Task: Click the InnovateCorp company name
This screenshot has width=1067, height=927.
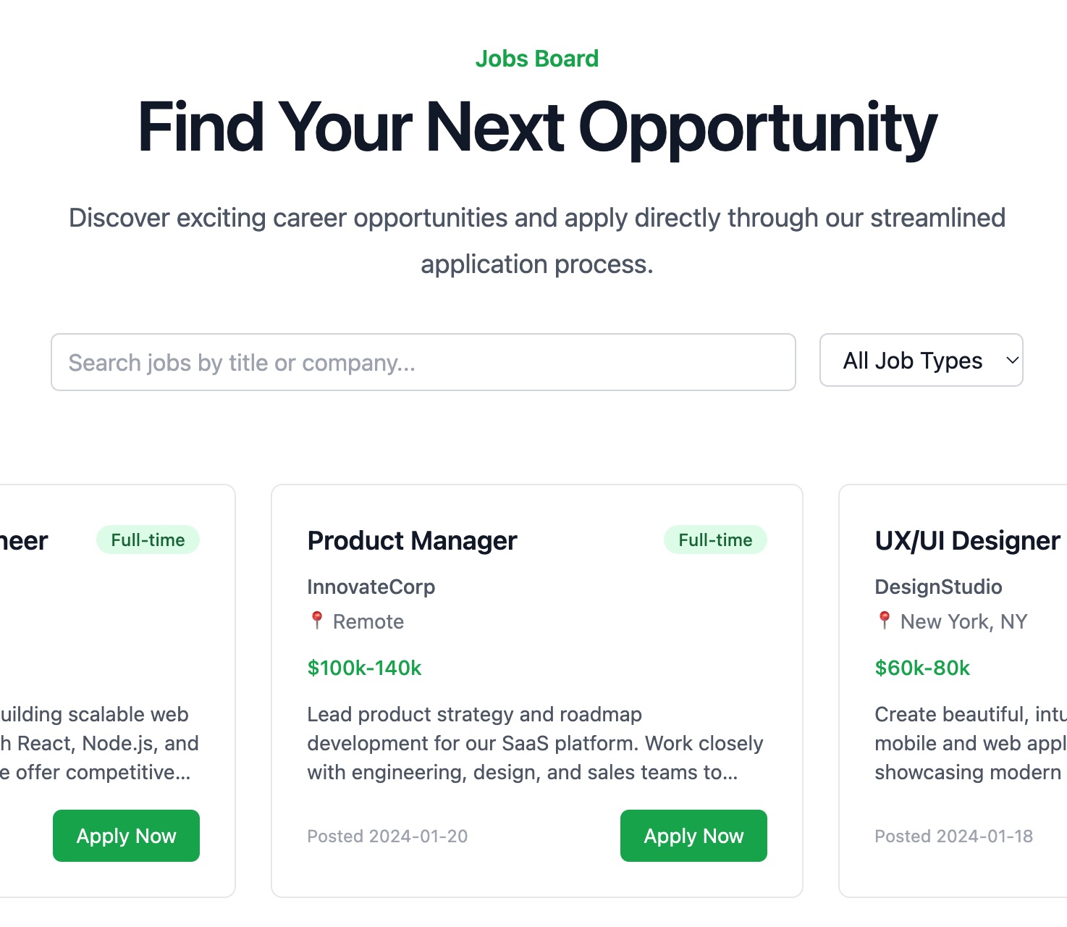Action: pyautogui.click(x=371, y=587)
